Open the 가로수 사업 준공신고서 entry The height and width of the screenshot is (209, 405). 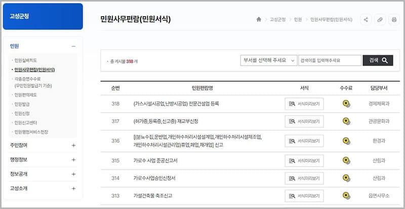click(x=155, y=161)
